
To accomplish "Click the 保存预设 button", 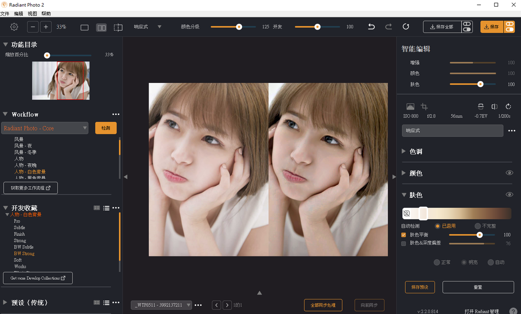I will coord(420,287).
